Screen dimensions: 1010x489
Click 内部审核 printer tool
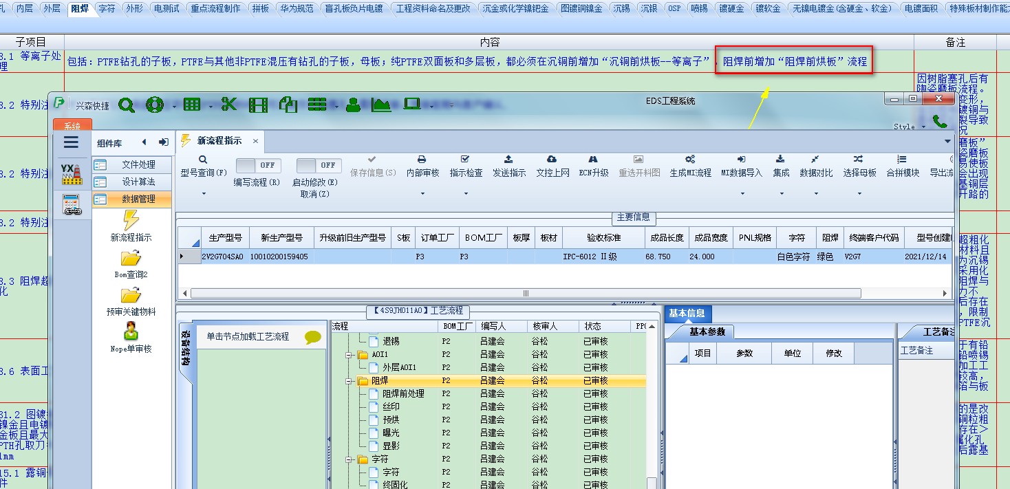[x=422, y=166]
